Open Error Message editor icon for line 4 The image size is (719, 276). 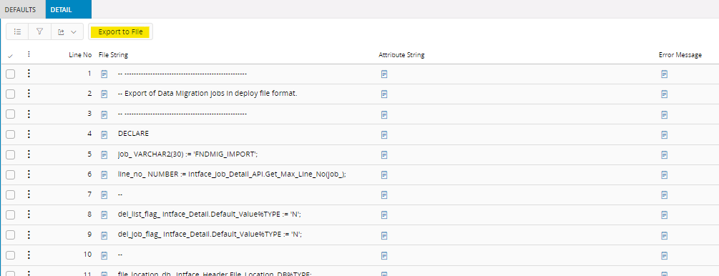665,134
